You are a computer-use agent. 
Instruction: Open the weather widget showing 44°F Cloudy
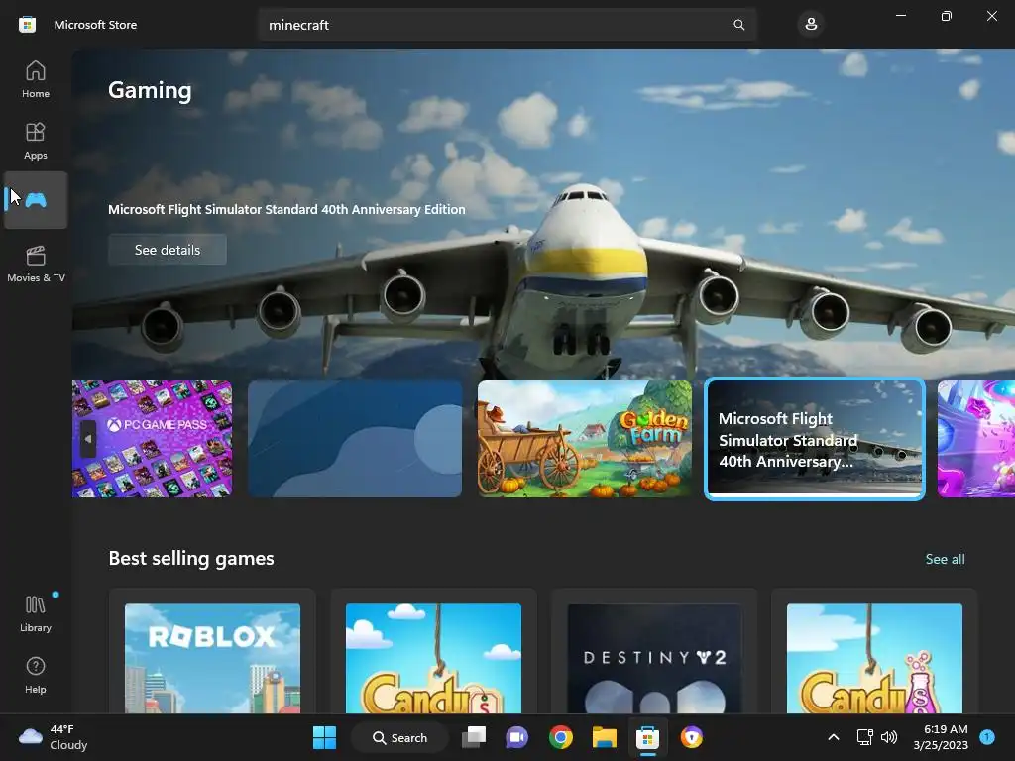coord(54,737)
